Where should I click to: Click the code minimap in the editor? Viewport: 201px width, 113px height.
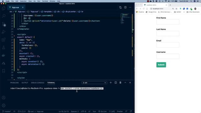126,19
